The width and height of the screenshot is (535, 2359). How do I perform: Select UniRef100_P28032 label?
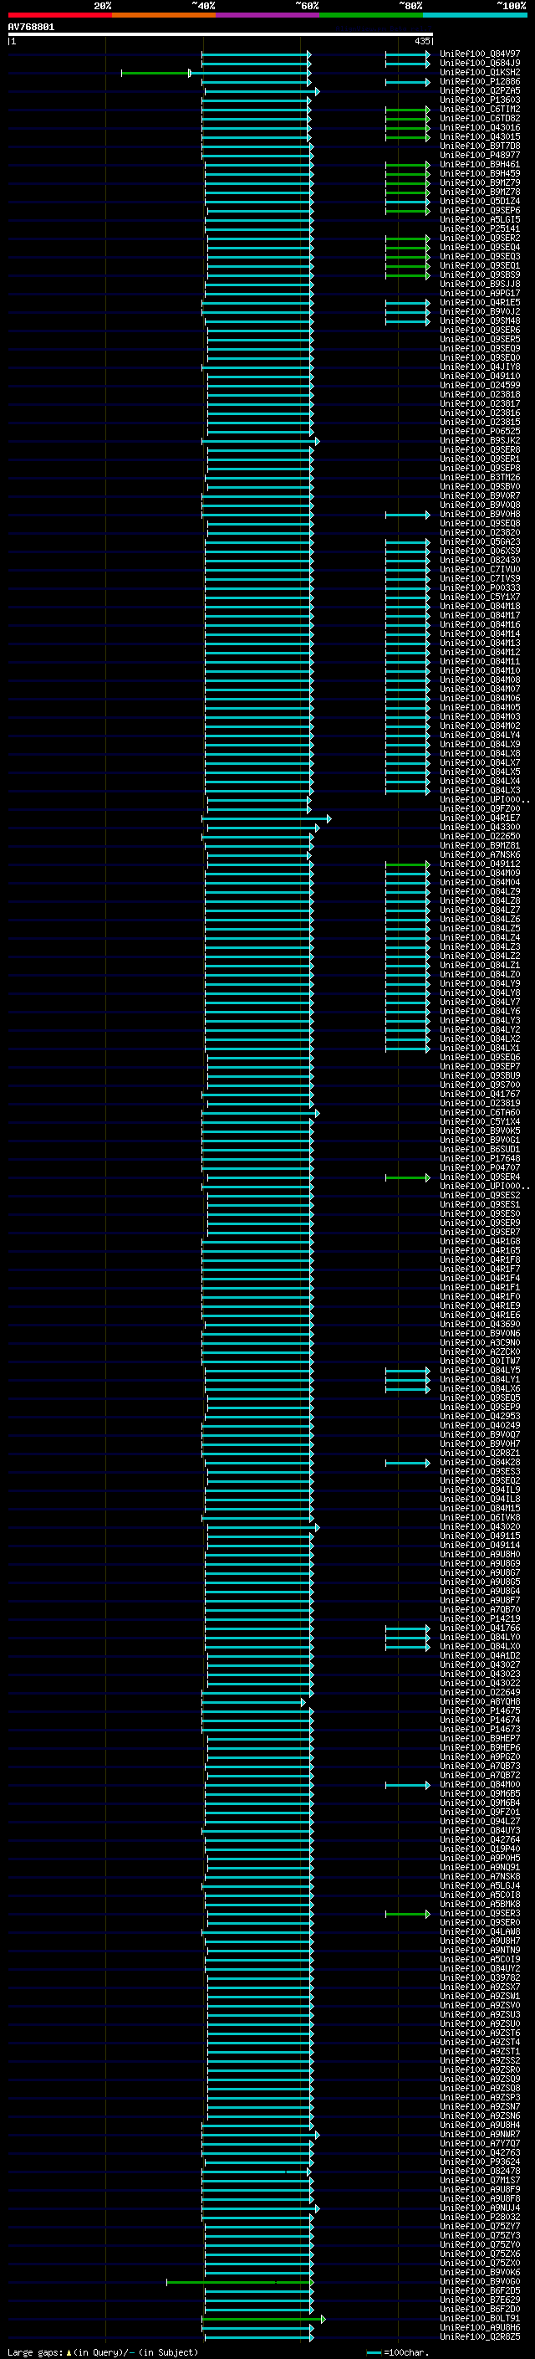tap(480, 2217)
